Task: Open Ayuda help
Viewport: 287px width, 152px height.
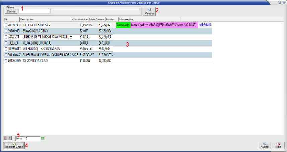Action: coord(265,146)
